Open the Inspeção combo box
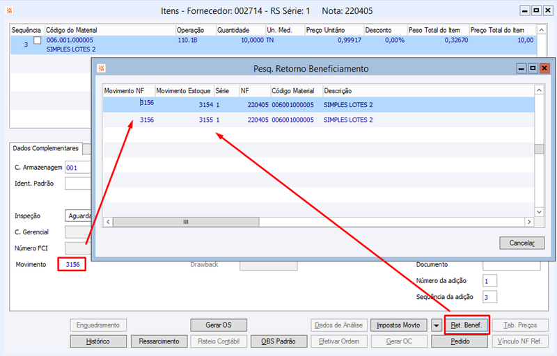The height and width of the screenshot is (356, 557). (78, 216)
